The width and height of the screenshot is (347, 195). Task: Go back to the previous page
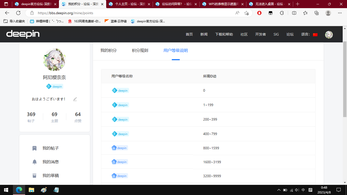coord(7,13)
